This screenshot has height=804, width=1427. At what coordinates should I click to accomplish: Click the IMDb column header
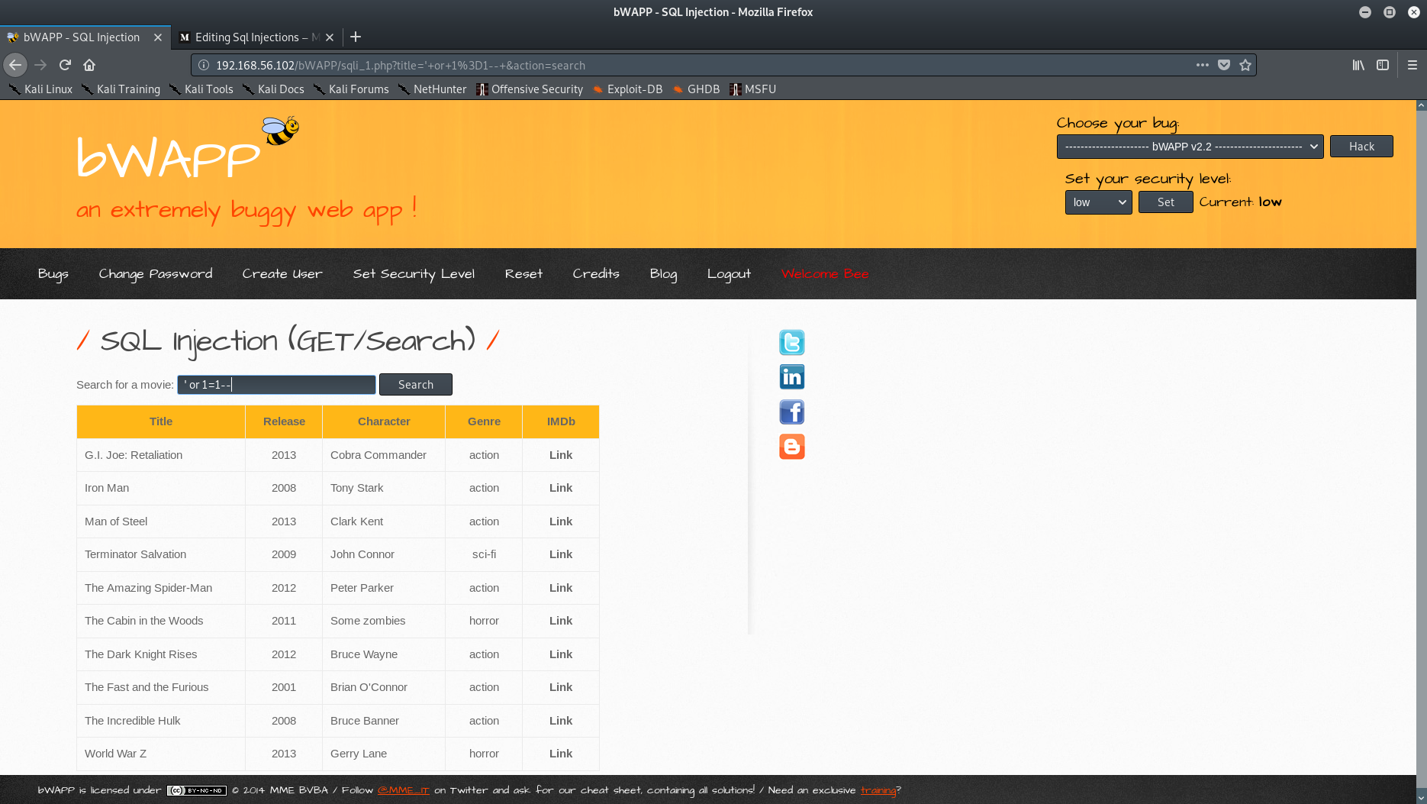(561, 421)
